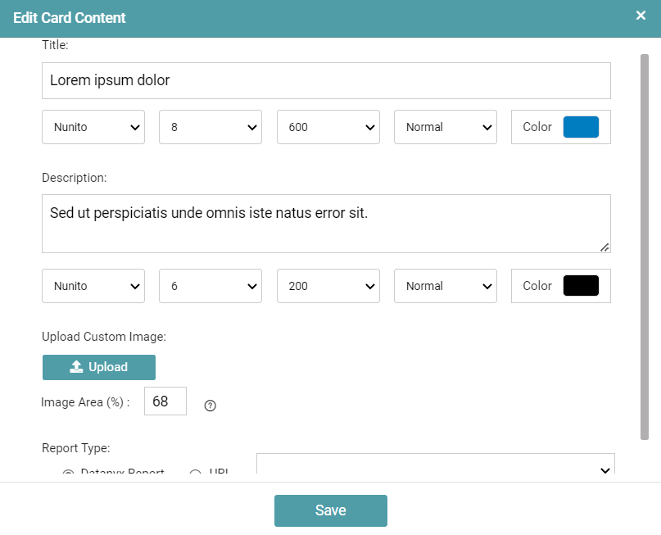Click the Title text field

click(326, 80)
